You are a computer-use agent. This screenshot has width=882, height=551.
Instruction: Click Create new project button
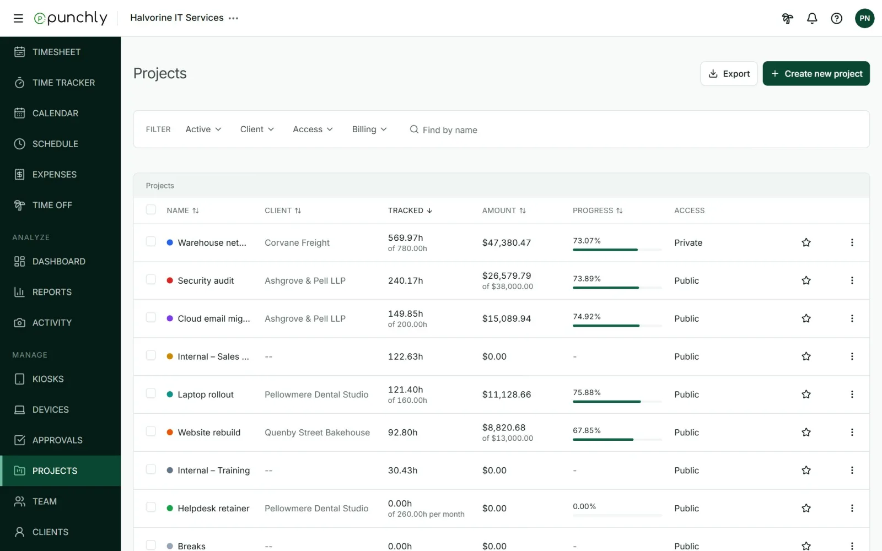pos(816,74)
